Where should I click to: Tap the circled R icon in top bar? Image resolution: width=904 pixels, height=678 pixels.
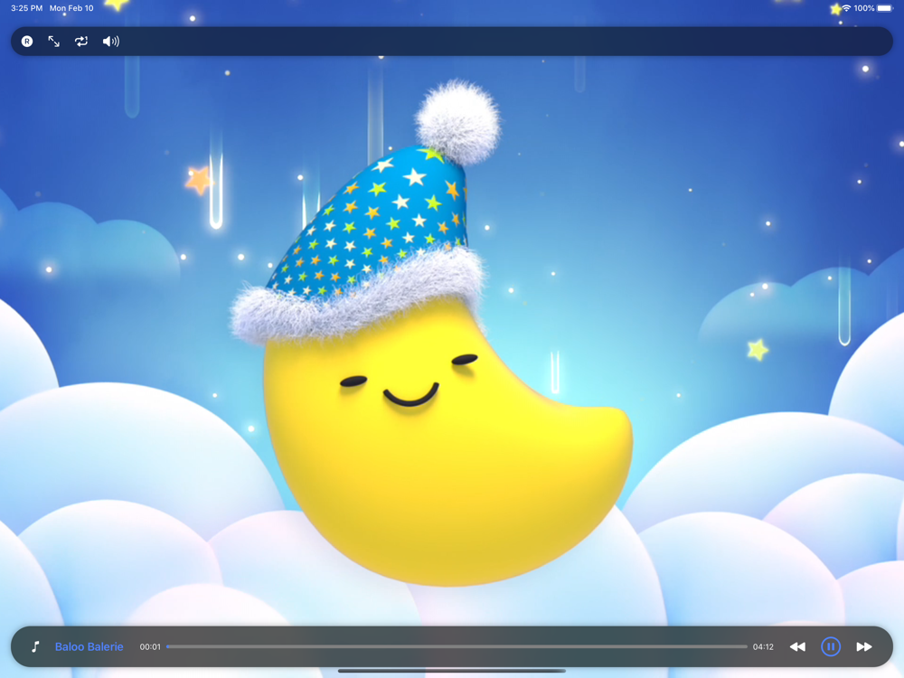tap(27, 42)
